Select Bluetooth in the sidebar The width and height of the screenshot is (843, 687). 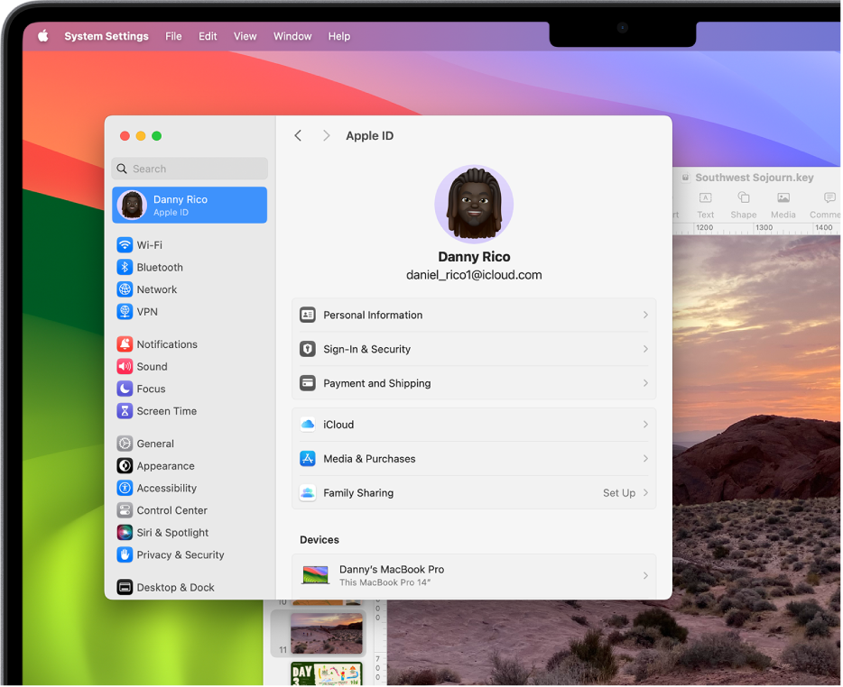pyautogui.click(x=159, y=268)
